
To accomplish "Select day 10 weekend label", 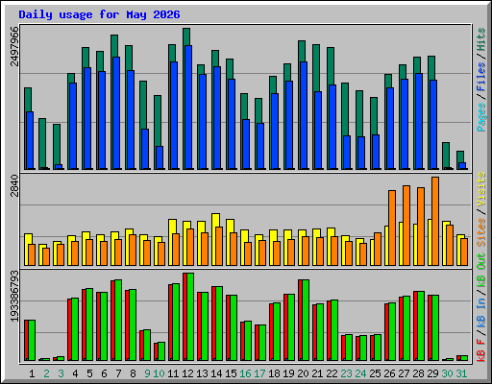I will pyautogui.click(x=159, y=373).
